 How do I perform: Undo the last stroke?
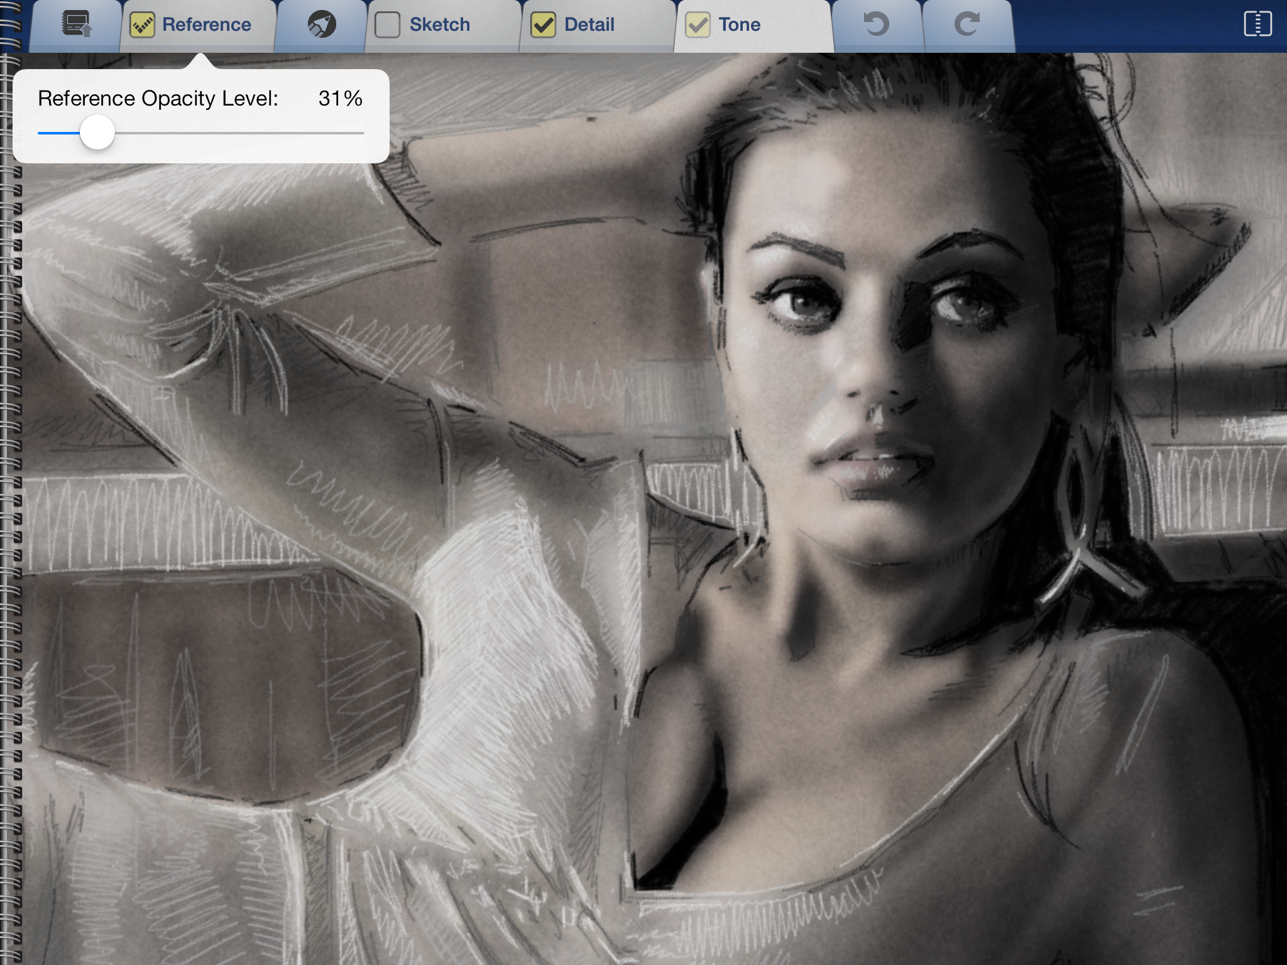click(x=877, y=25)
